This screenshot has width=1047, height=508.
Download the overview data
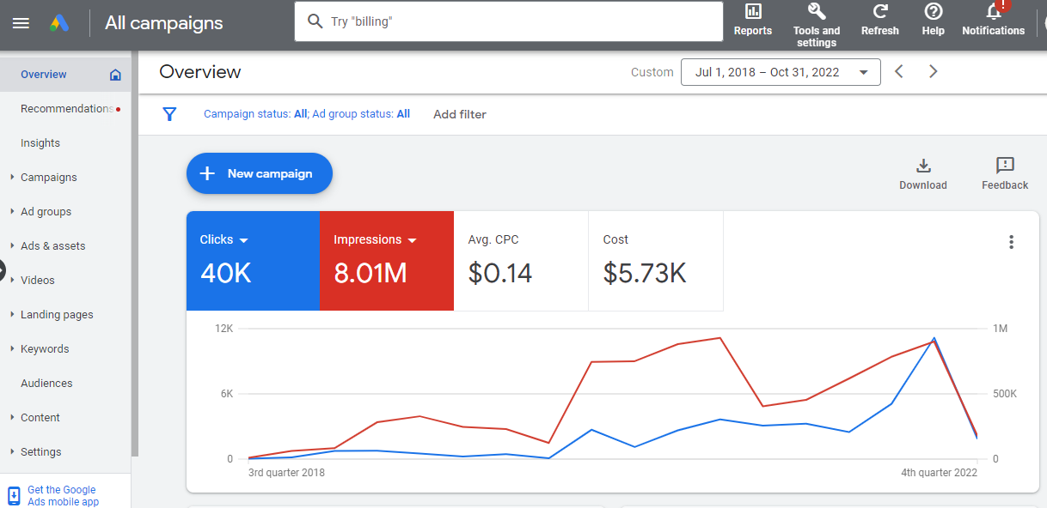[922, 172]
